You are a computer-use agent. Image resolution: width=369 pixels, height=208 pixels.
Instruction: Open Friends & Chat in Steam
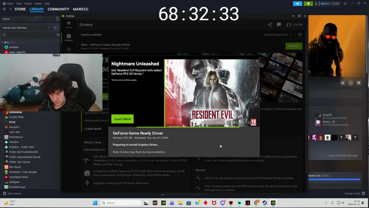[355, 194]
